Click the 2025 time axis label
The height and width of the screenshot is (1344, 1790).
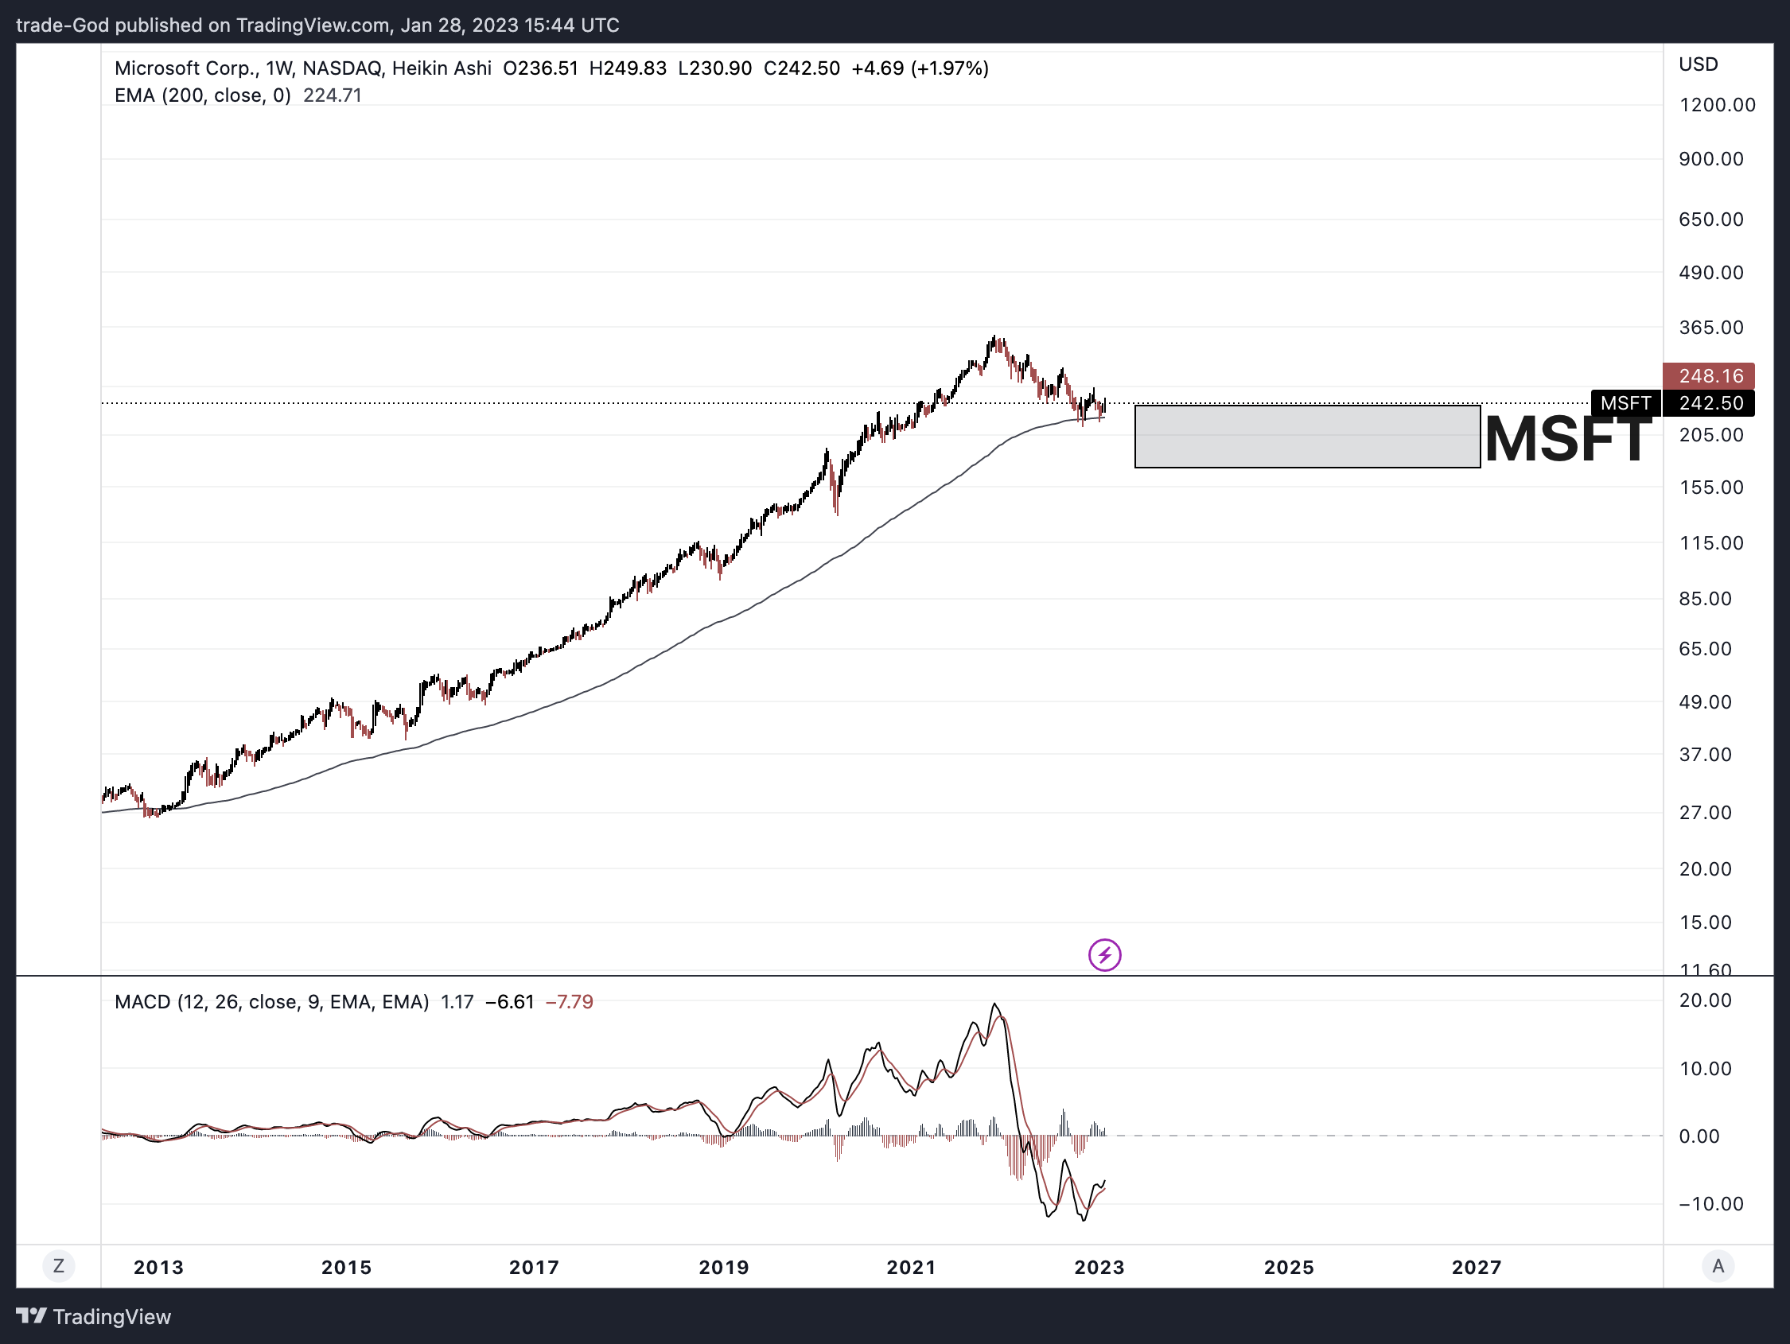pos(1289,1267)
